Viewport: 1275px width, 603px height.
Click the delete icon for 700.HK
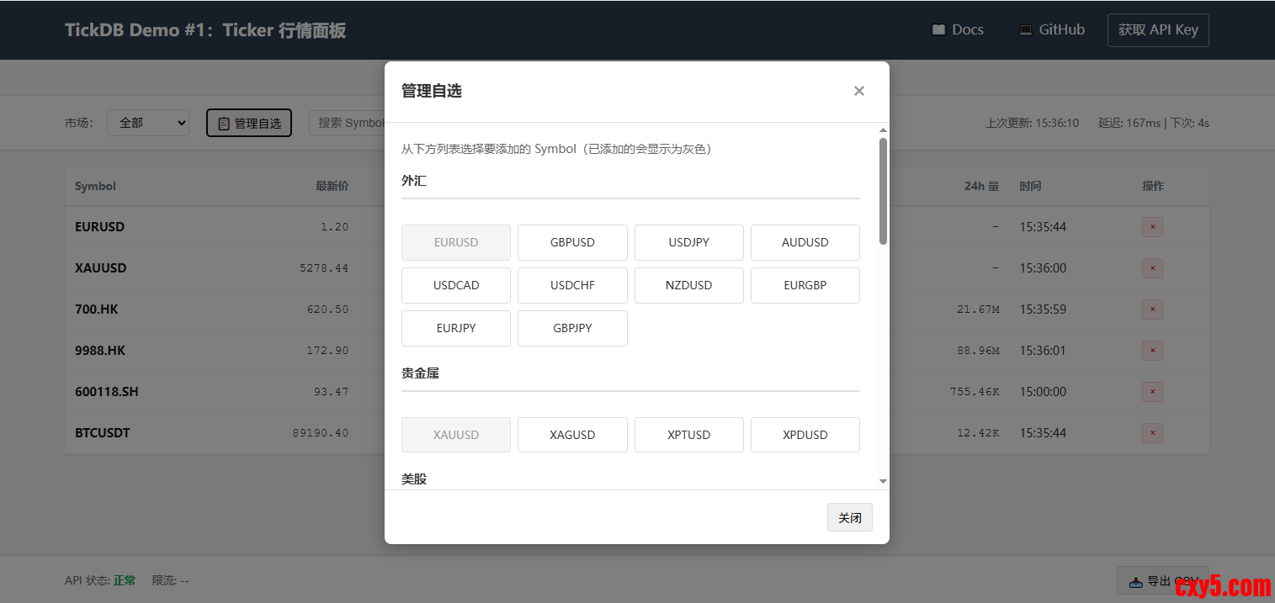[x=1152, y=309]
